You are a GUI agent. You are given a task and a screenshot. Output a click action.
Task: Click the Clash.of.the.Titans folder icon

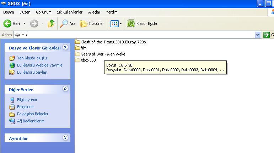click(77, 42)
